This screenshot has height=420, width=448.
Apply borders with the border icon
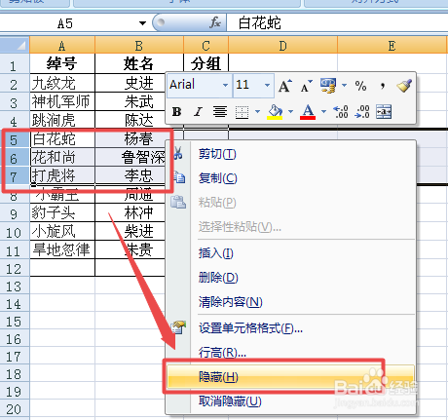click(242, 112)
